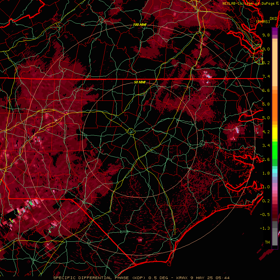The height and width of the screenshot is (280, 280).
Task: Click the TH legend label
Action: [x=267, y=242]
